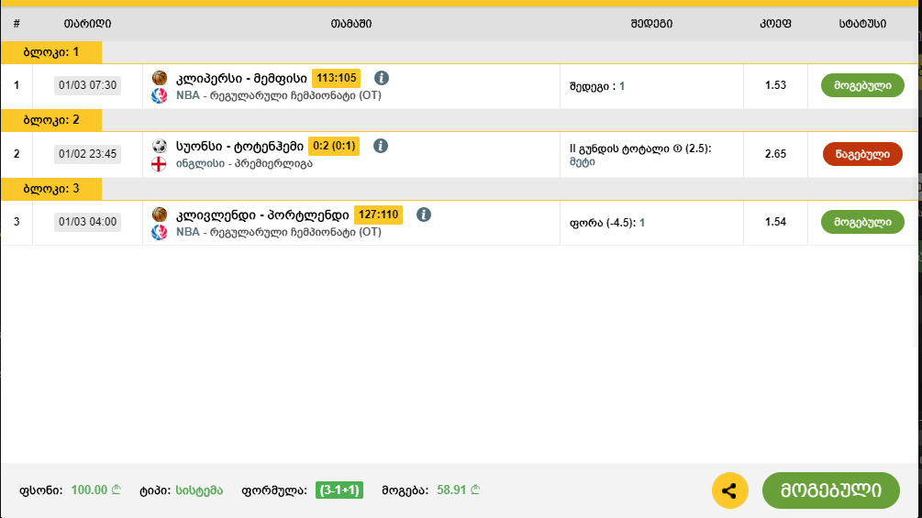
Task: Click bet outcome ფორა (-4.5): 1
Action: click(x=607, y=223)
